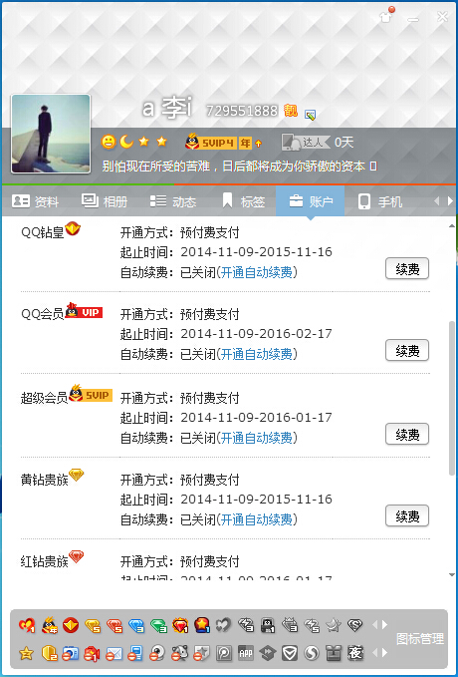Click the red diamond level 5 icon
This screenshot has width=458, height=677.
114,625
